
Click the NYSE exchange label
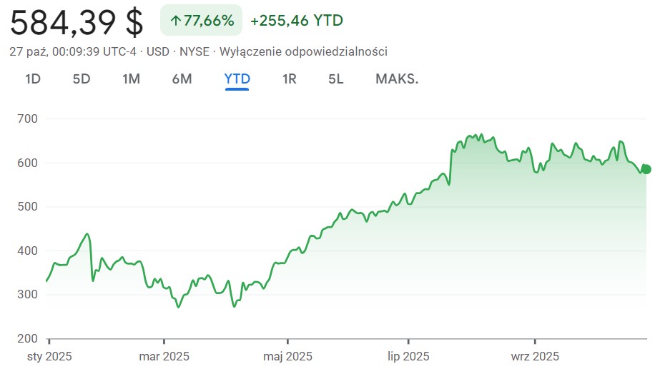coord(194,51)
